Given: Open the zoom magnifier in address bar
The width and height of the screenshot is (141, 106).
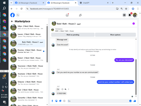Looking at the screenshot, I should pyautogui.click(x=122, y=9).
